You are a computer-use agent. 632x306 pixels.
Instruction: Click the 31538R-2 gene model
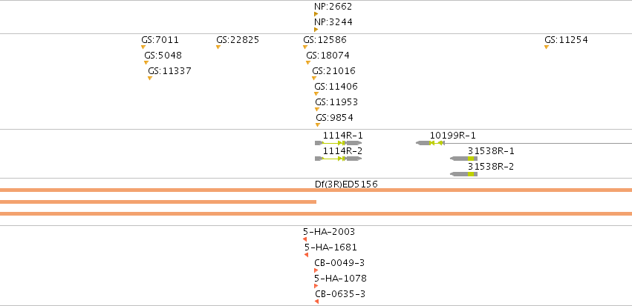pyautogui.click(x=464, y=174)
